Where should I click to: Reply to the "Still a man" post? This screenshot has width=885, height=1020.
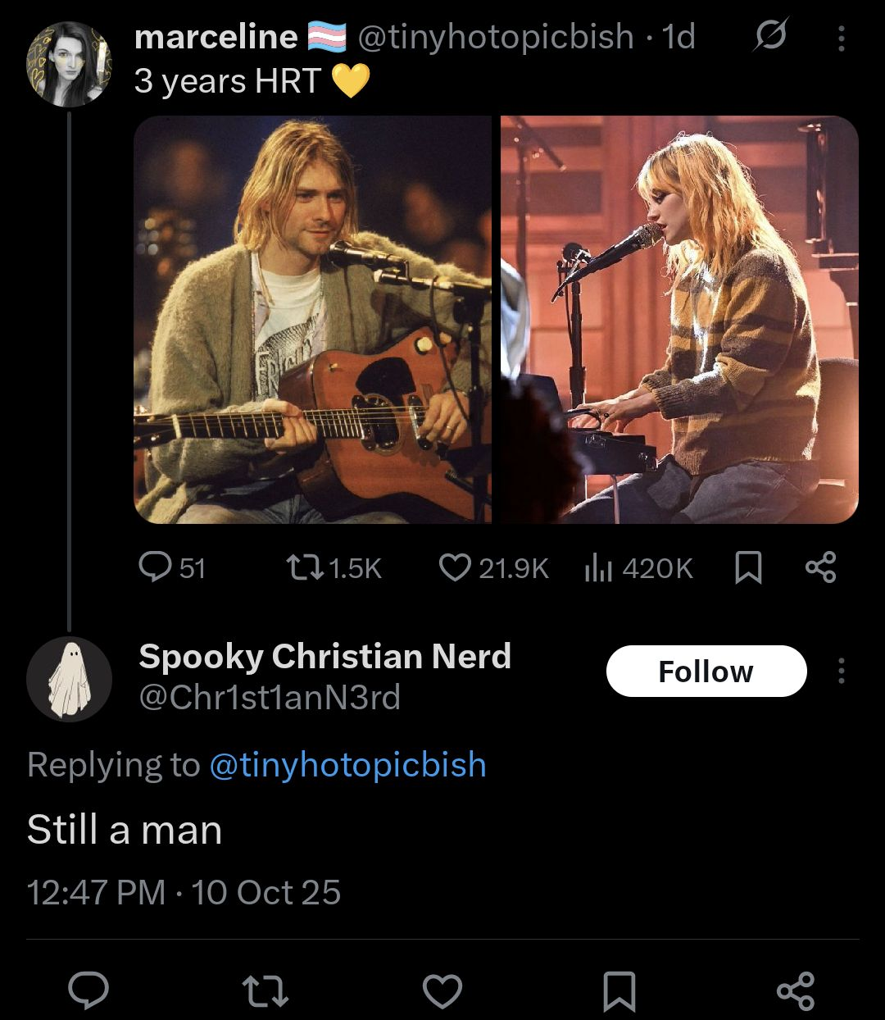pyautogui.click(x=87, y=990)
